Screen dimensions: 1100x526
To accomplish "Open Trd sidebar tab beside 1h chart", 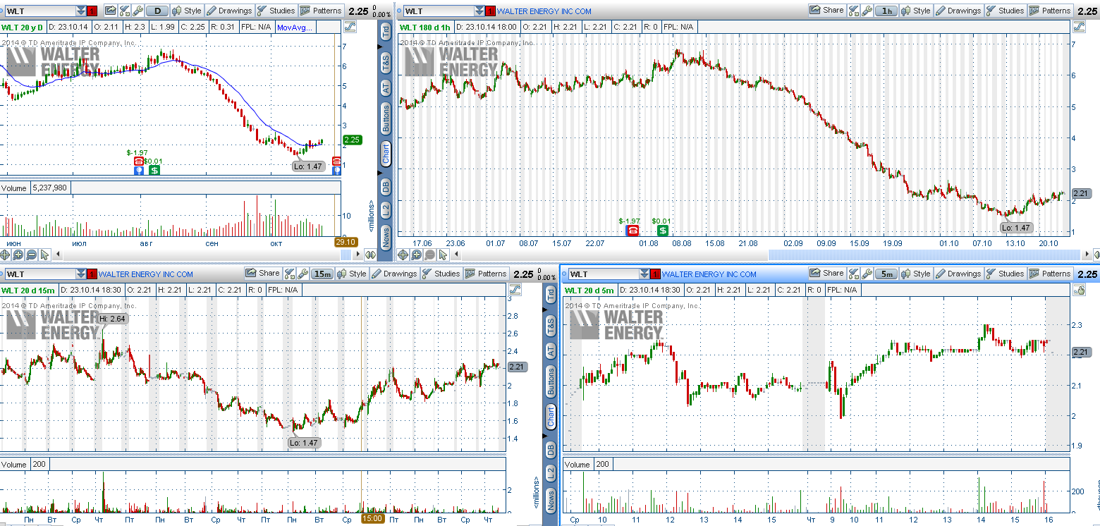I will pos(386,32).
